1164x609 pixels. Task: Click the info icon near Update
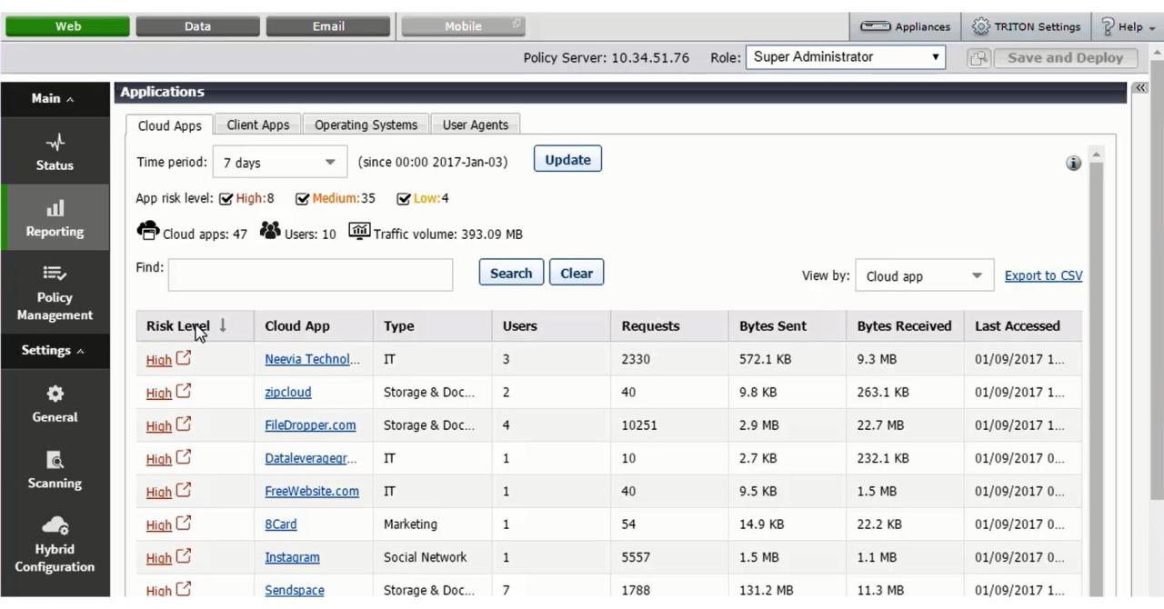pos(1073,164)
